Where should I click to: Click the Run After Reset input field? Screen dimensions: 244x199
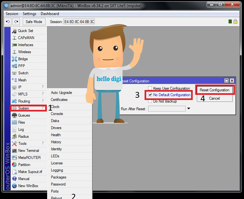point(167,109)
